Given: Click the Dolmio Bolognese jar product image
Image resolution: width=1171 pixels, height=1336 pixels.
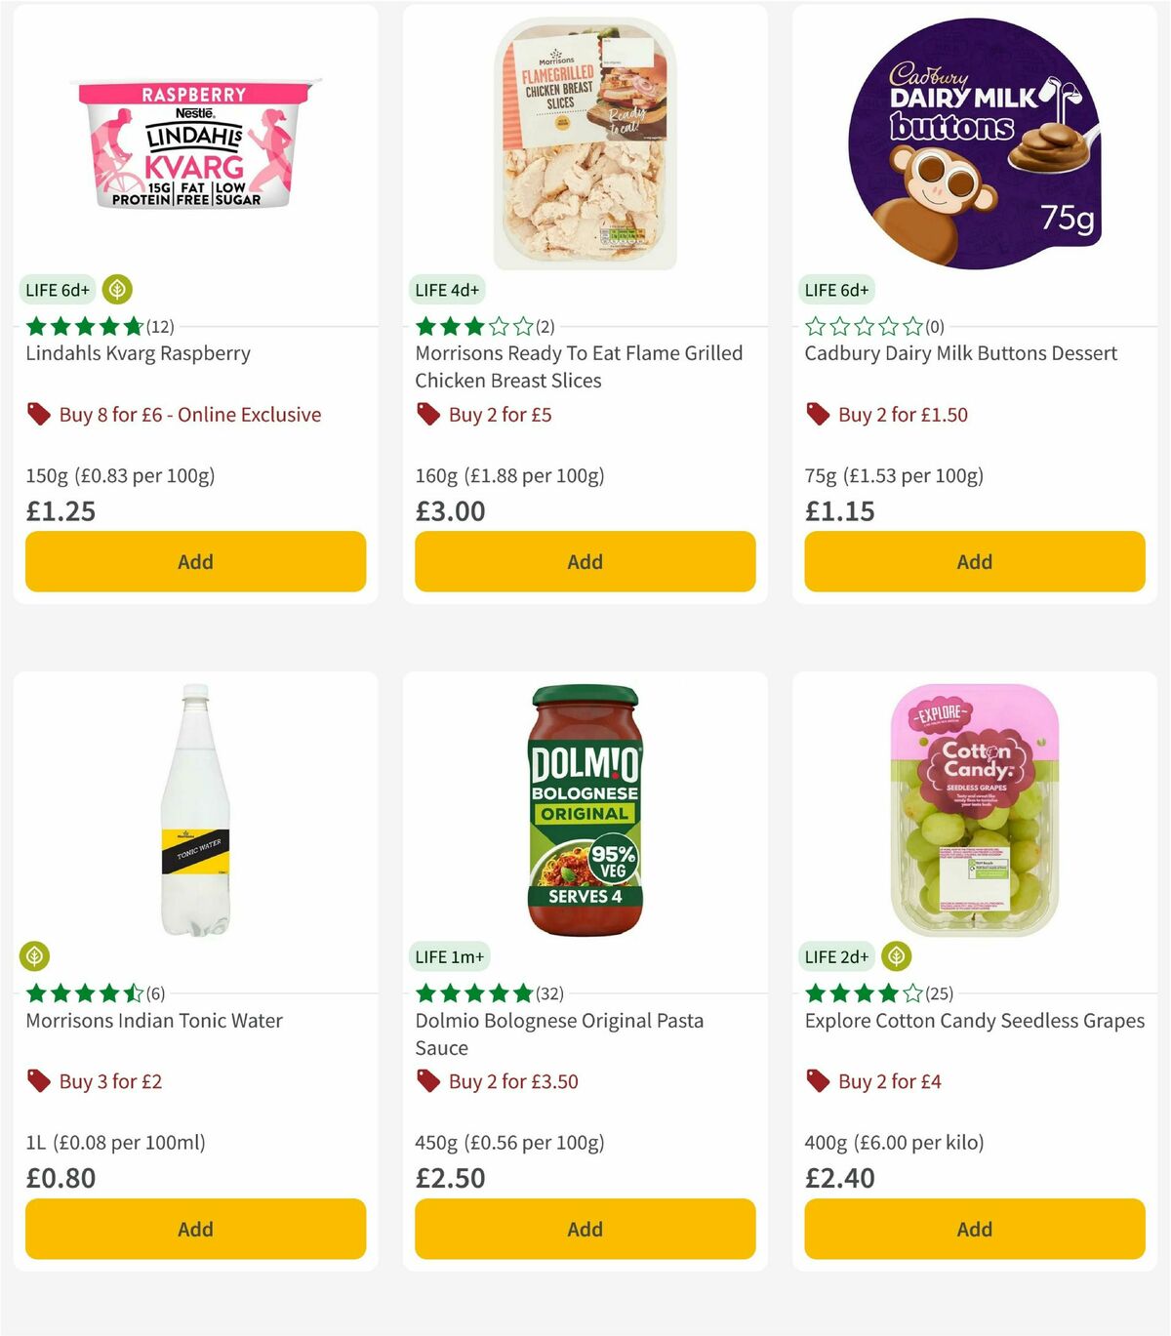Looking at the screenshot, I should tap(584, 810).
